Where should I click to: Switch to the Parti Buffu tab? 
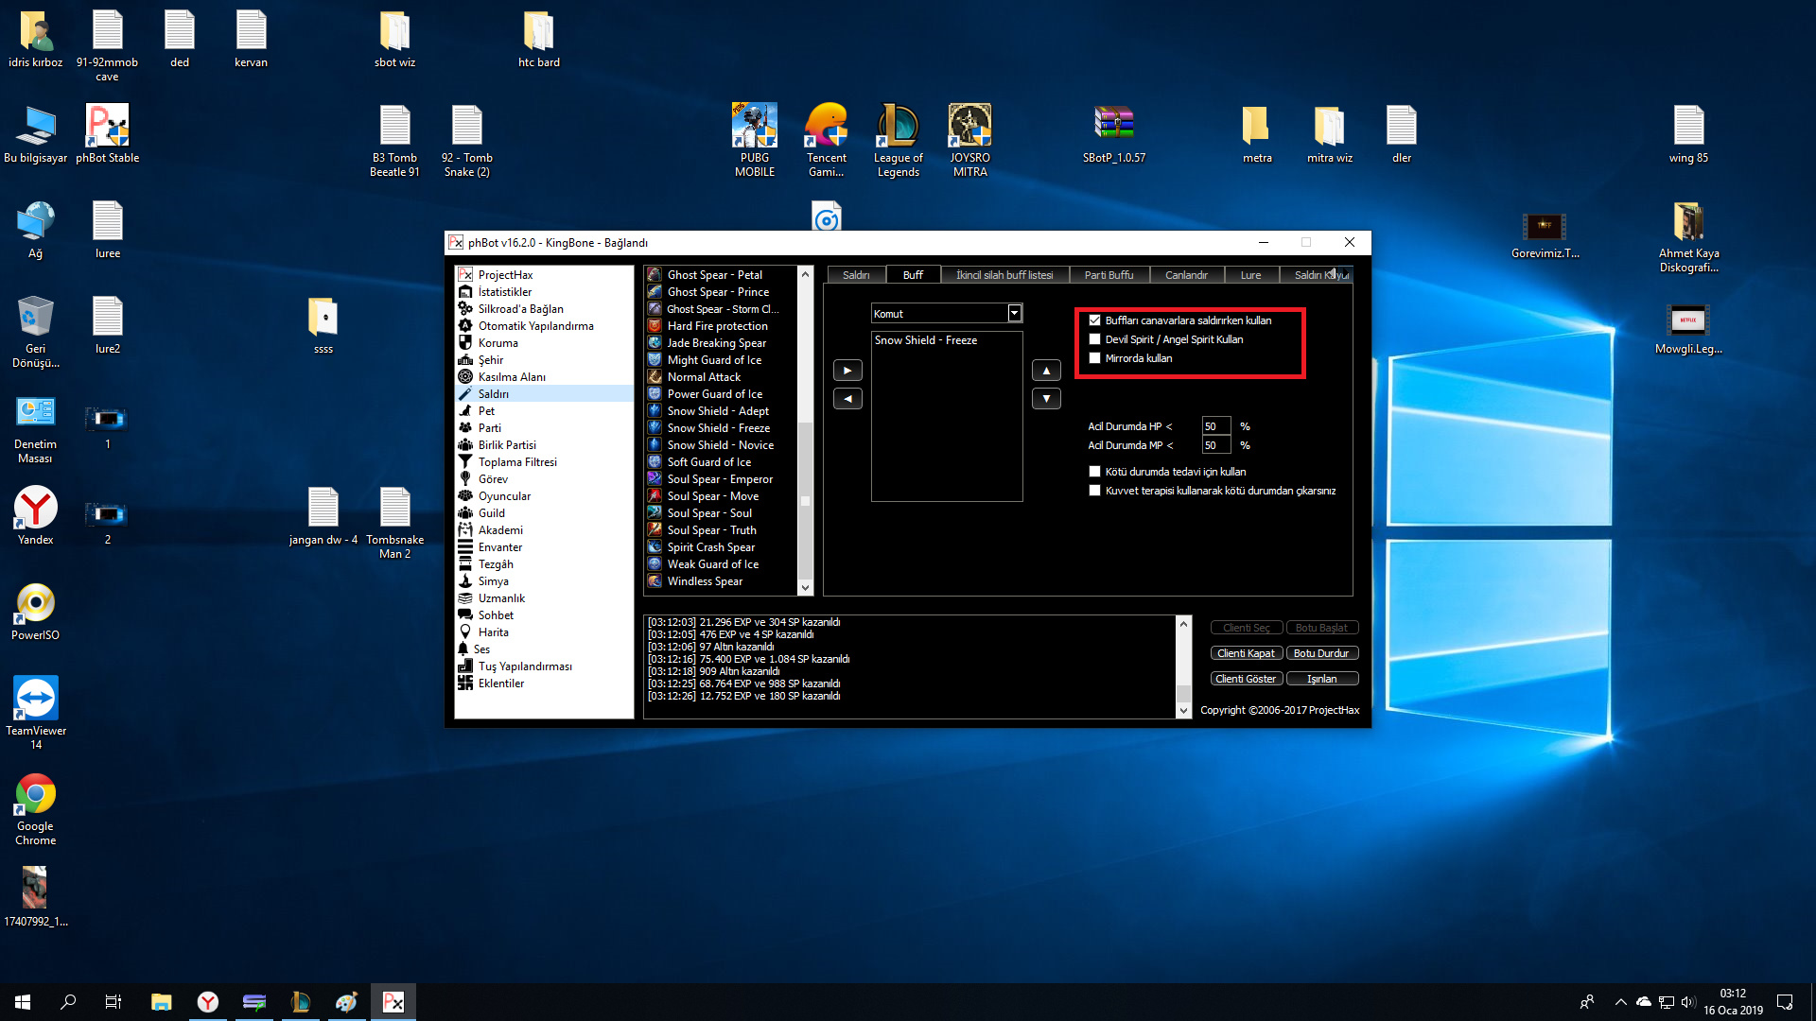(x=1109, y=275)
